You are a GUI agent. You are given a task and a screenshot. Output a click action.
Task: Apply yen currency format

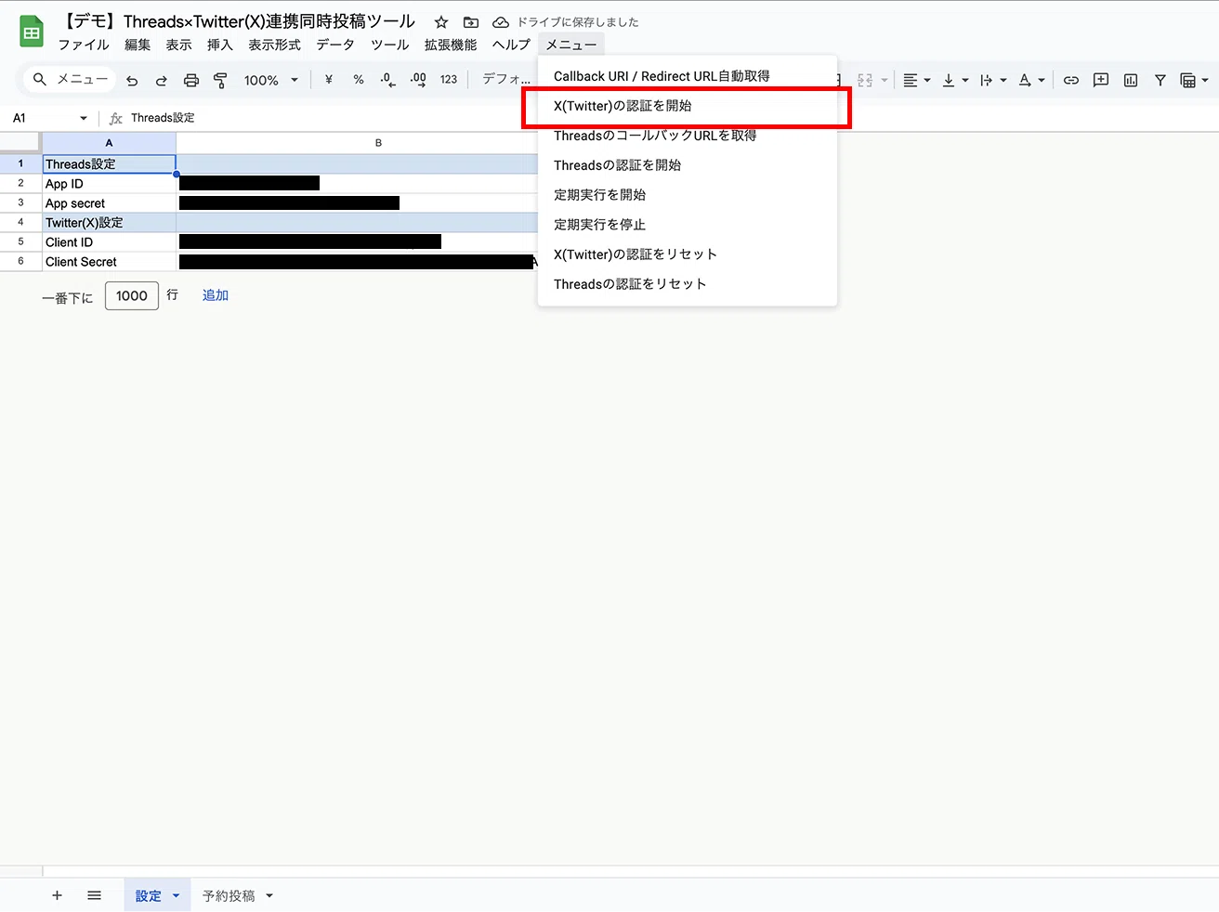coord(329,80)
